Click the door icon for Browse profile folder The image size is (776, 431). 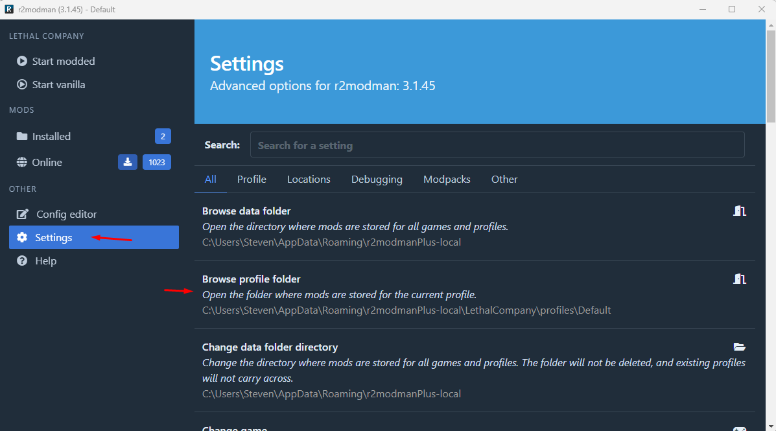click(740, 279)
